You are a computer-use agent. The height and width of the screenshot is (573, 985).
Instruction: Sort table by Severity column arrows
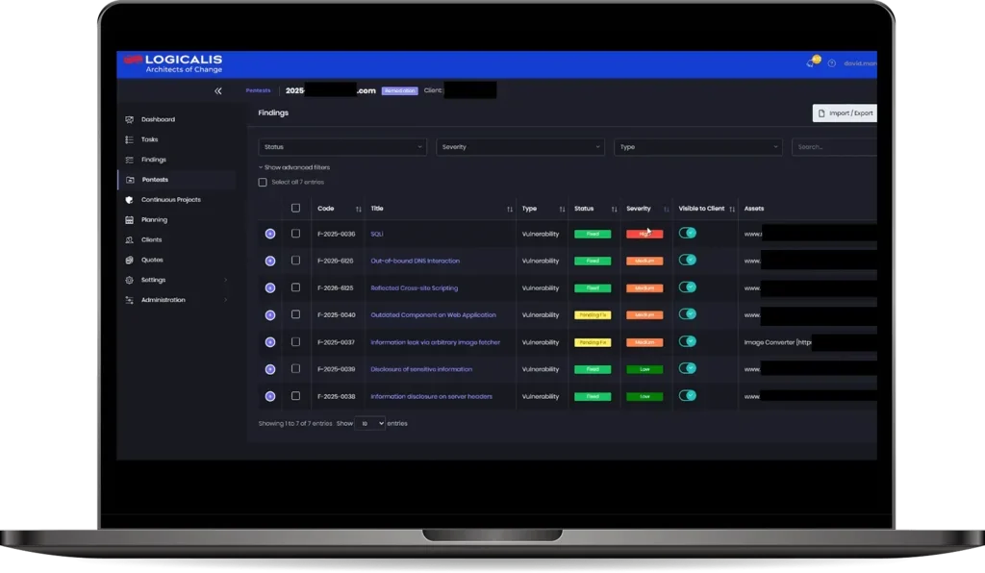(666, 209)
